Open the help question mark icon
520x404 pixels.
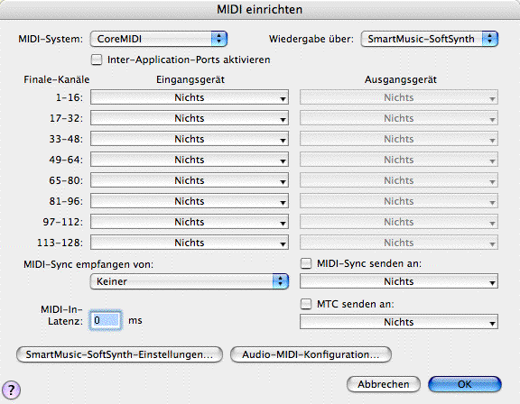click(11, 390)
